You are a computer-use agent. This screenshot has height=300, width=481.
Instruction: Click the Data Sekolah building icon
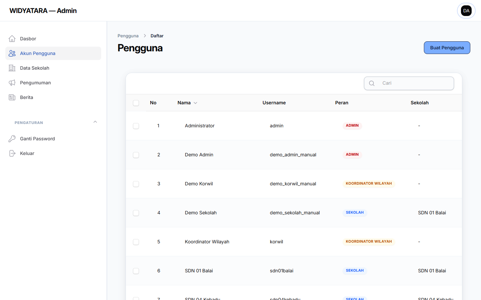(x=12, y=68)
